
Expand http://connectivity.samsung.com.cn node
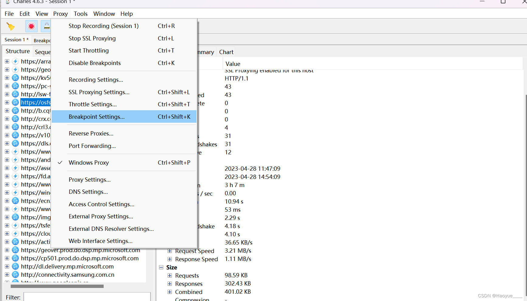pyautogui.click(x=7, y=275)
